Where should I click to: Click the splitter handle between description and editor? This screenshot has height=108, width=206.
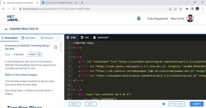pos(63,71)
